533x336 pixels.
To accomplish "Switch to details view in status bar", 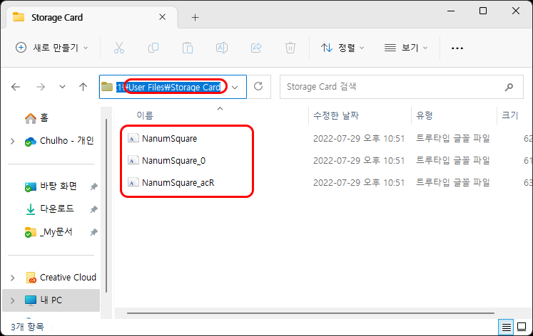I will [506, 327].
